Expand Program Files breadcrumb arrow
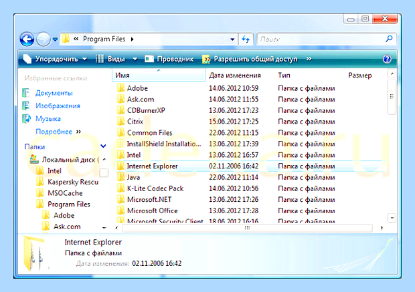The width and height of the screenshot is (415, 292). pyautogui.click(x=132, y=39)
